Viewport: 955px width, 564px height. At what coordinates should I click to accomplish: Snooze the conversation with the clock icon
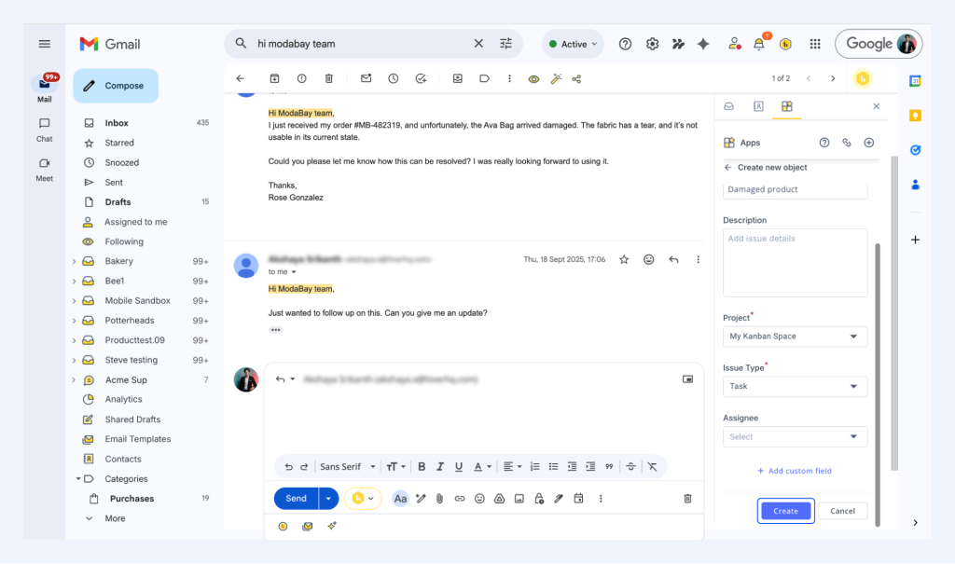(394, 78)
